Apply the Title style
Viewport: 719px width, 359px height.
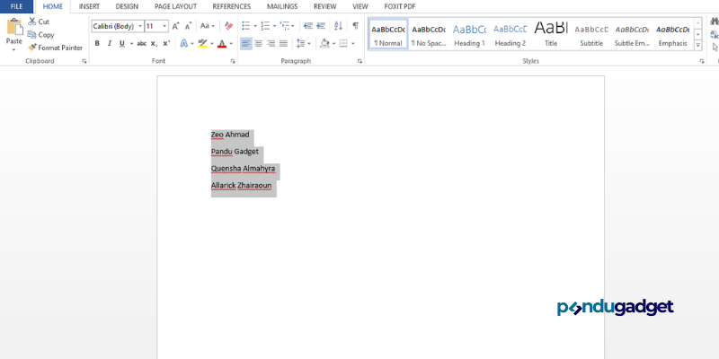point(551,34)
